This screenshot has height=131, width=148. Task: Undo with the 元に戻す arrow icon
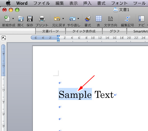[57, 19]
